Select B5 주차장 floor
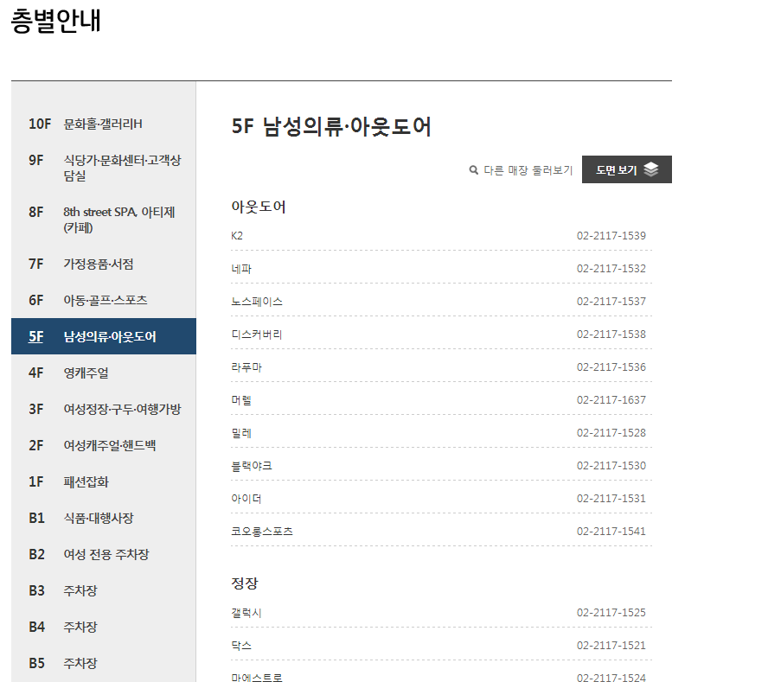Image resolution: width=768 pixels, height=682 pixels. point(103,663)
